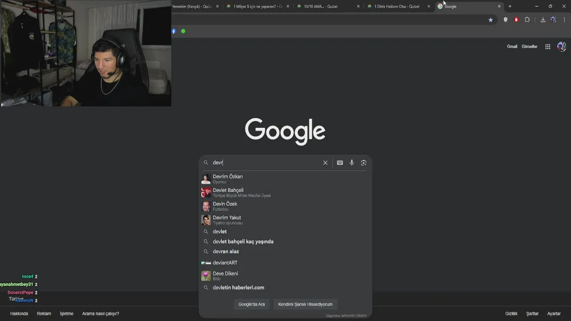Viewport: 571px width, 321px height.
Task: Open the Extensions puzzle icon
Action: coord(527,20)
